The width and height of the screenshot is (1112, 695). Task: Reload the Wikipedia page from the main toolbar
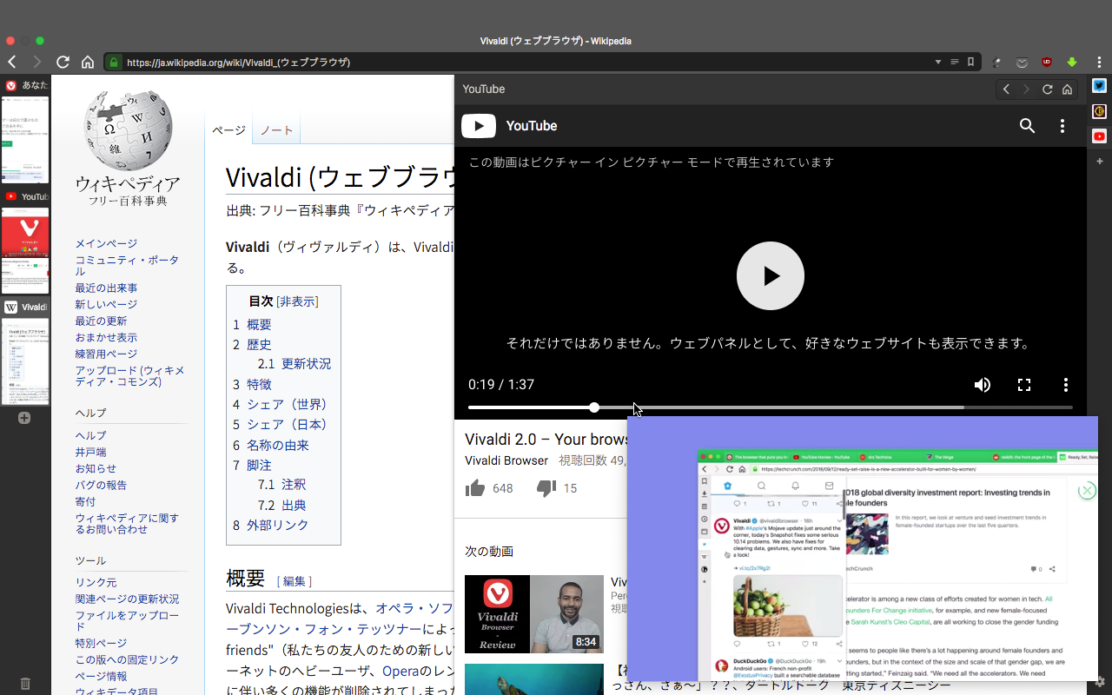point(63,62)
